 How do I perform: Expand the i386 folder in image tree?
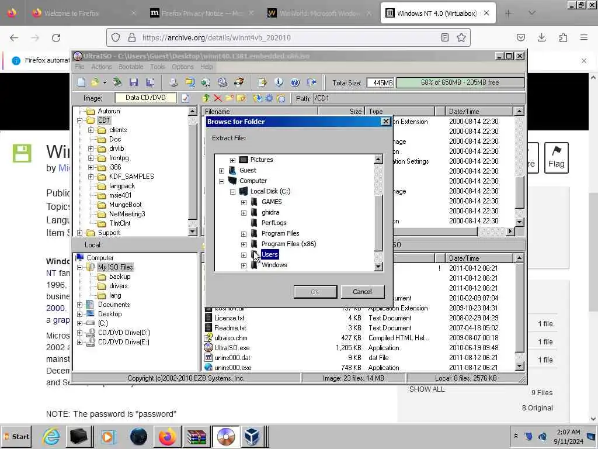(x=91, y=167)
